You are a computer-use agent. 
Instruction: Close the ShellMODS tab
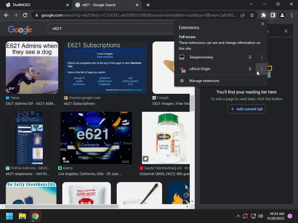pos(68,5)
